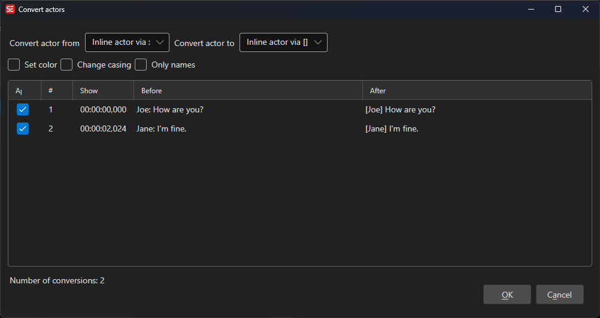Open the Convert actor to dropdown

[283, 42]
